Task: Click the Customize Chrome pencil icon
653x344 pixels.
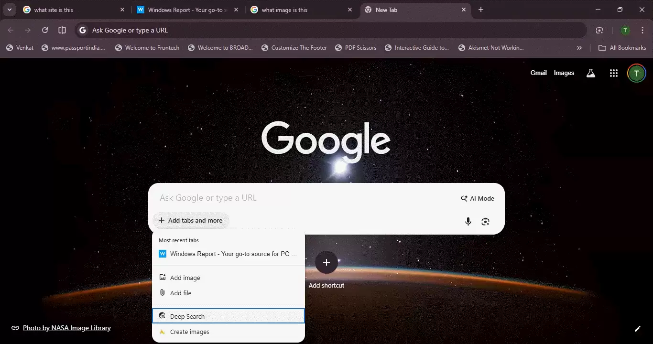Action: (637, 328)
